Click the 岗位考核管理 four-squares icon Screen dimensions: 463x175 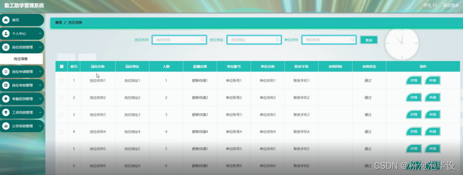point(6,85)
